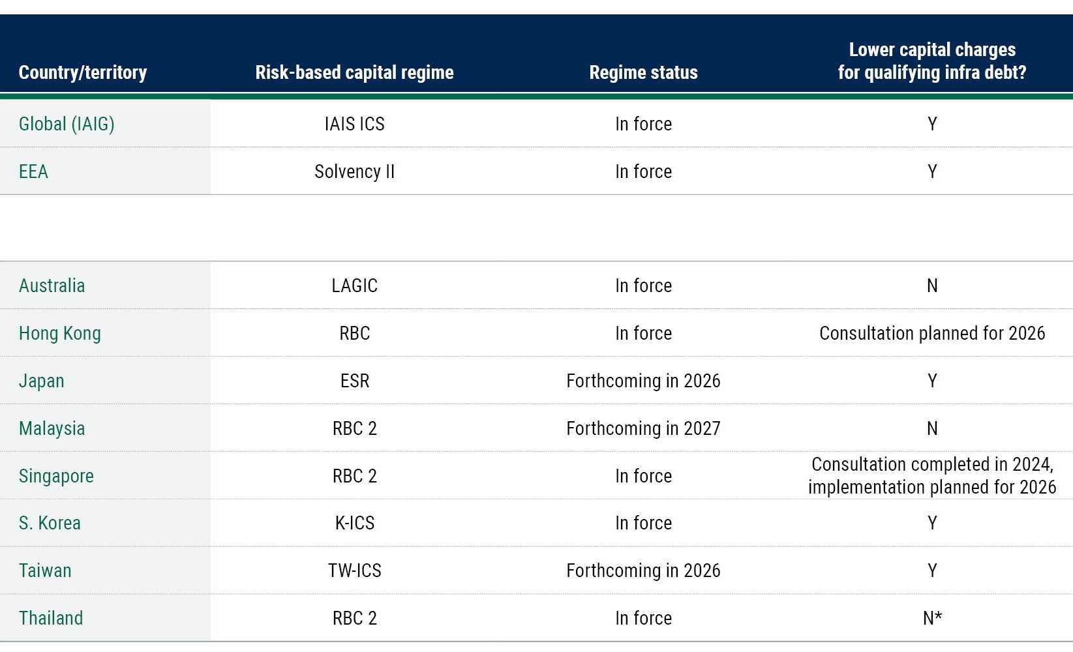Click the Thailand row label
1073x652 pixels.
point(51,618)
